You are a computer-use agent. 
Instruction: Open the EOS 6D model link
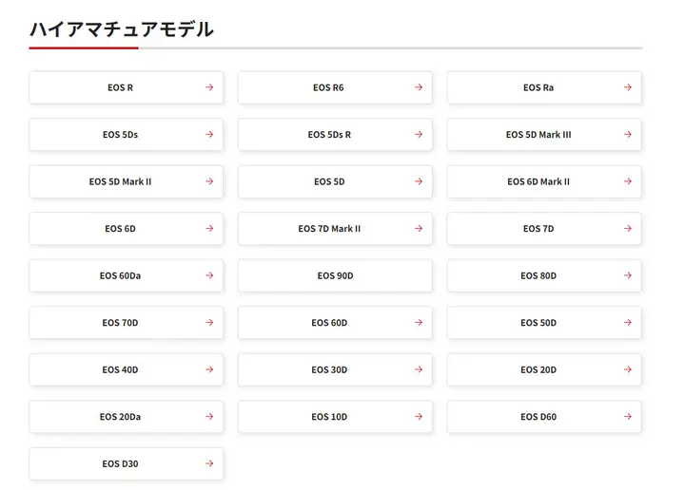(121, 229)
